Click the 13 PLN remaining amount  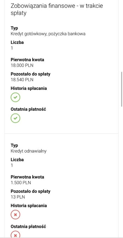18,197
